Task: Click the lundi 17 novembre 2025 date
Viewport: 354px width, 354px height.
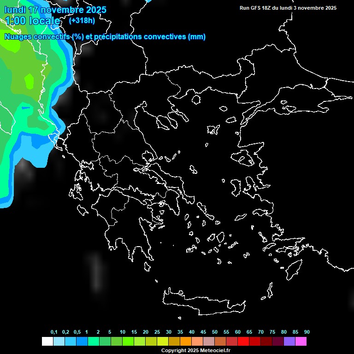Action: point(55,10)
